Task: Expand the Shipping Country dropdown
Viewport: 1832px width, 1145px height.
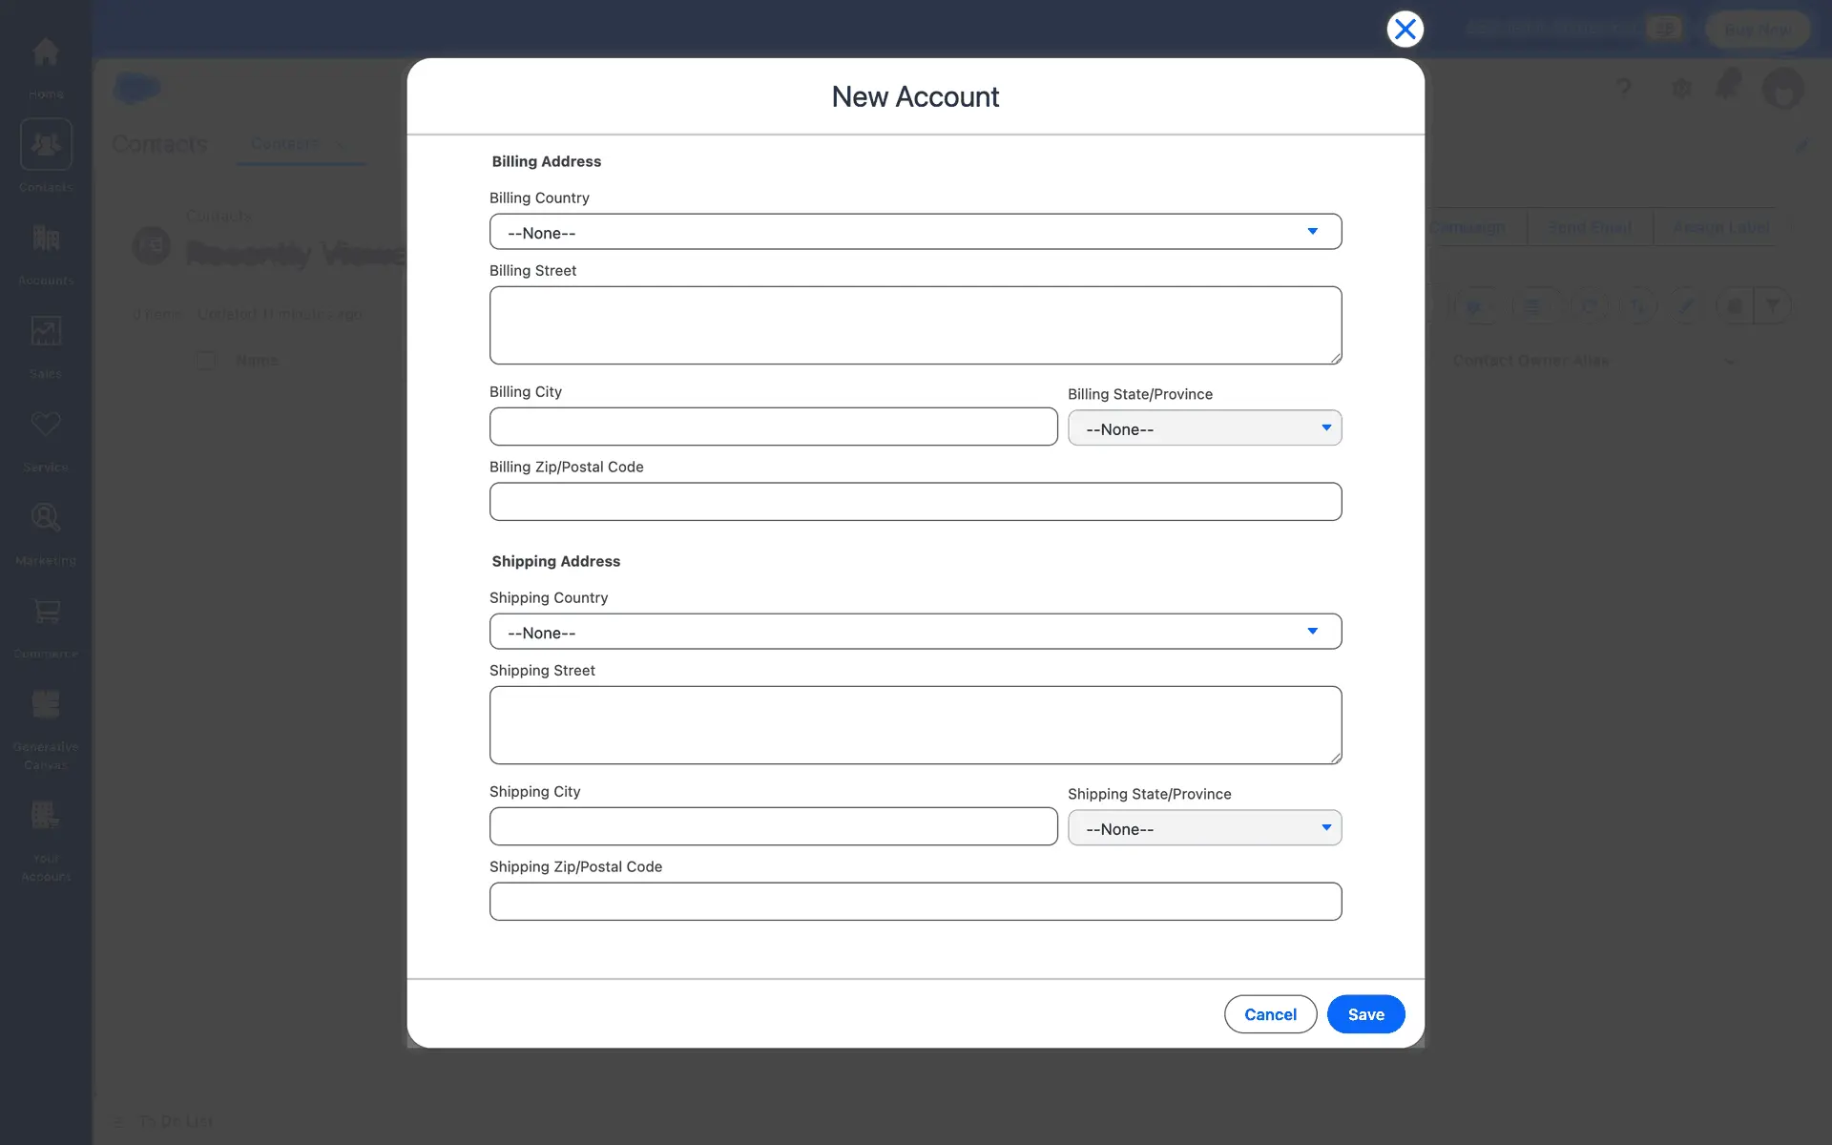Action: pos(915,632)
